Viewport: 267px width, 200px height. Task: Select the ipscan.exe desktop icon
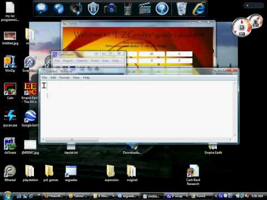point(10,118)
